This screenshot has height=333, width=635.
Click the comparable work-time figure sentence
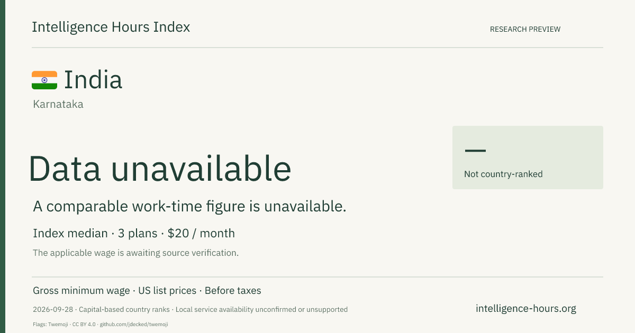(x=189, y=207)
